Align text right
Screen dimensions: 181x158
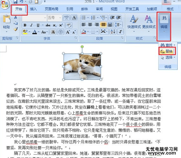point(97,25)
